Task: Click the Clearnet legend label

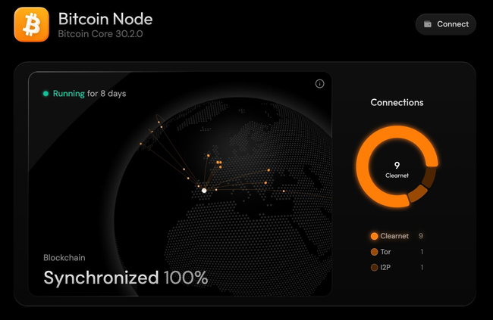Action: click(x=394, y=236)
